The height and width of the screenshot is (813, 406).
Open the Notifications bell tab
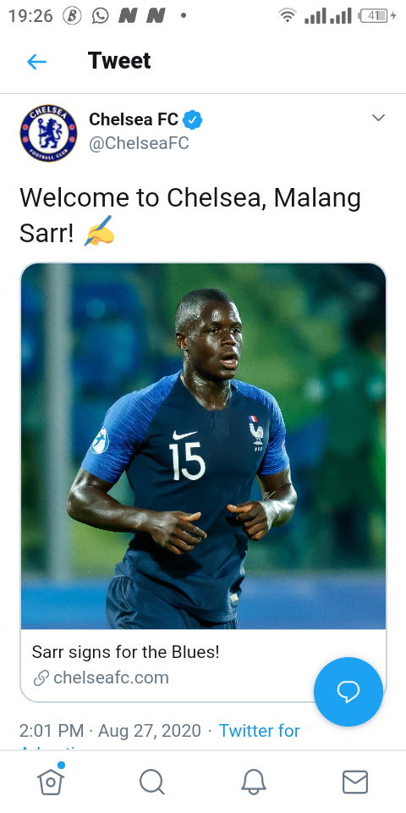coord(254,782)
